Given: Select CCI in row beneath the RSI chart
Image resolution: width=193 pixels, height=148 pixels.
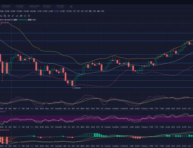Looking at the screenshot, I should click(x=69, y=127).
